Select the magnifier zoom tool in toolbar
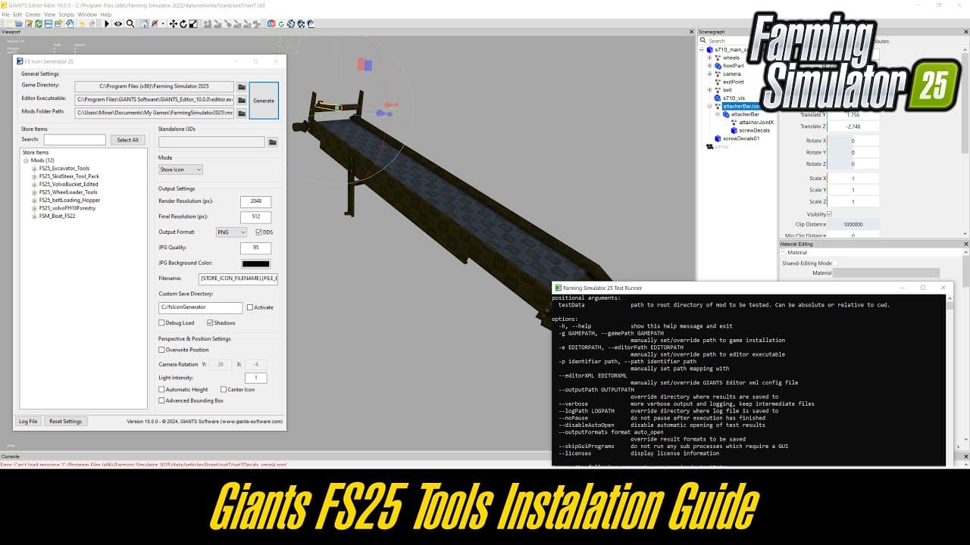 (130, 23)
